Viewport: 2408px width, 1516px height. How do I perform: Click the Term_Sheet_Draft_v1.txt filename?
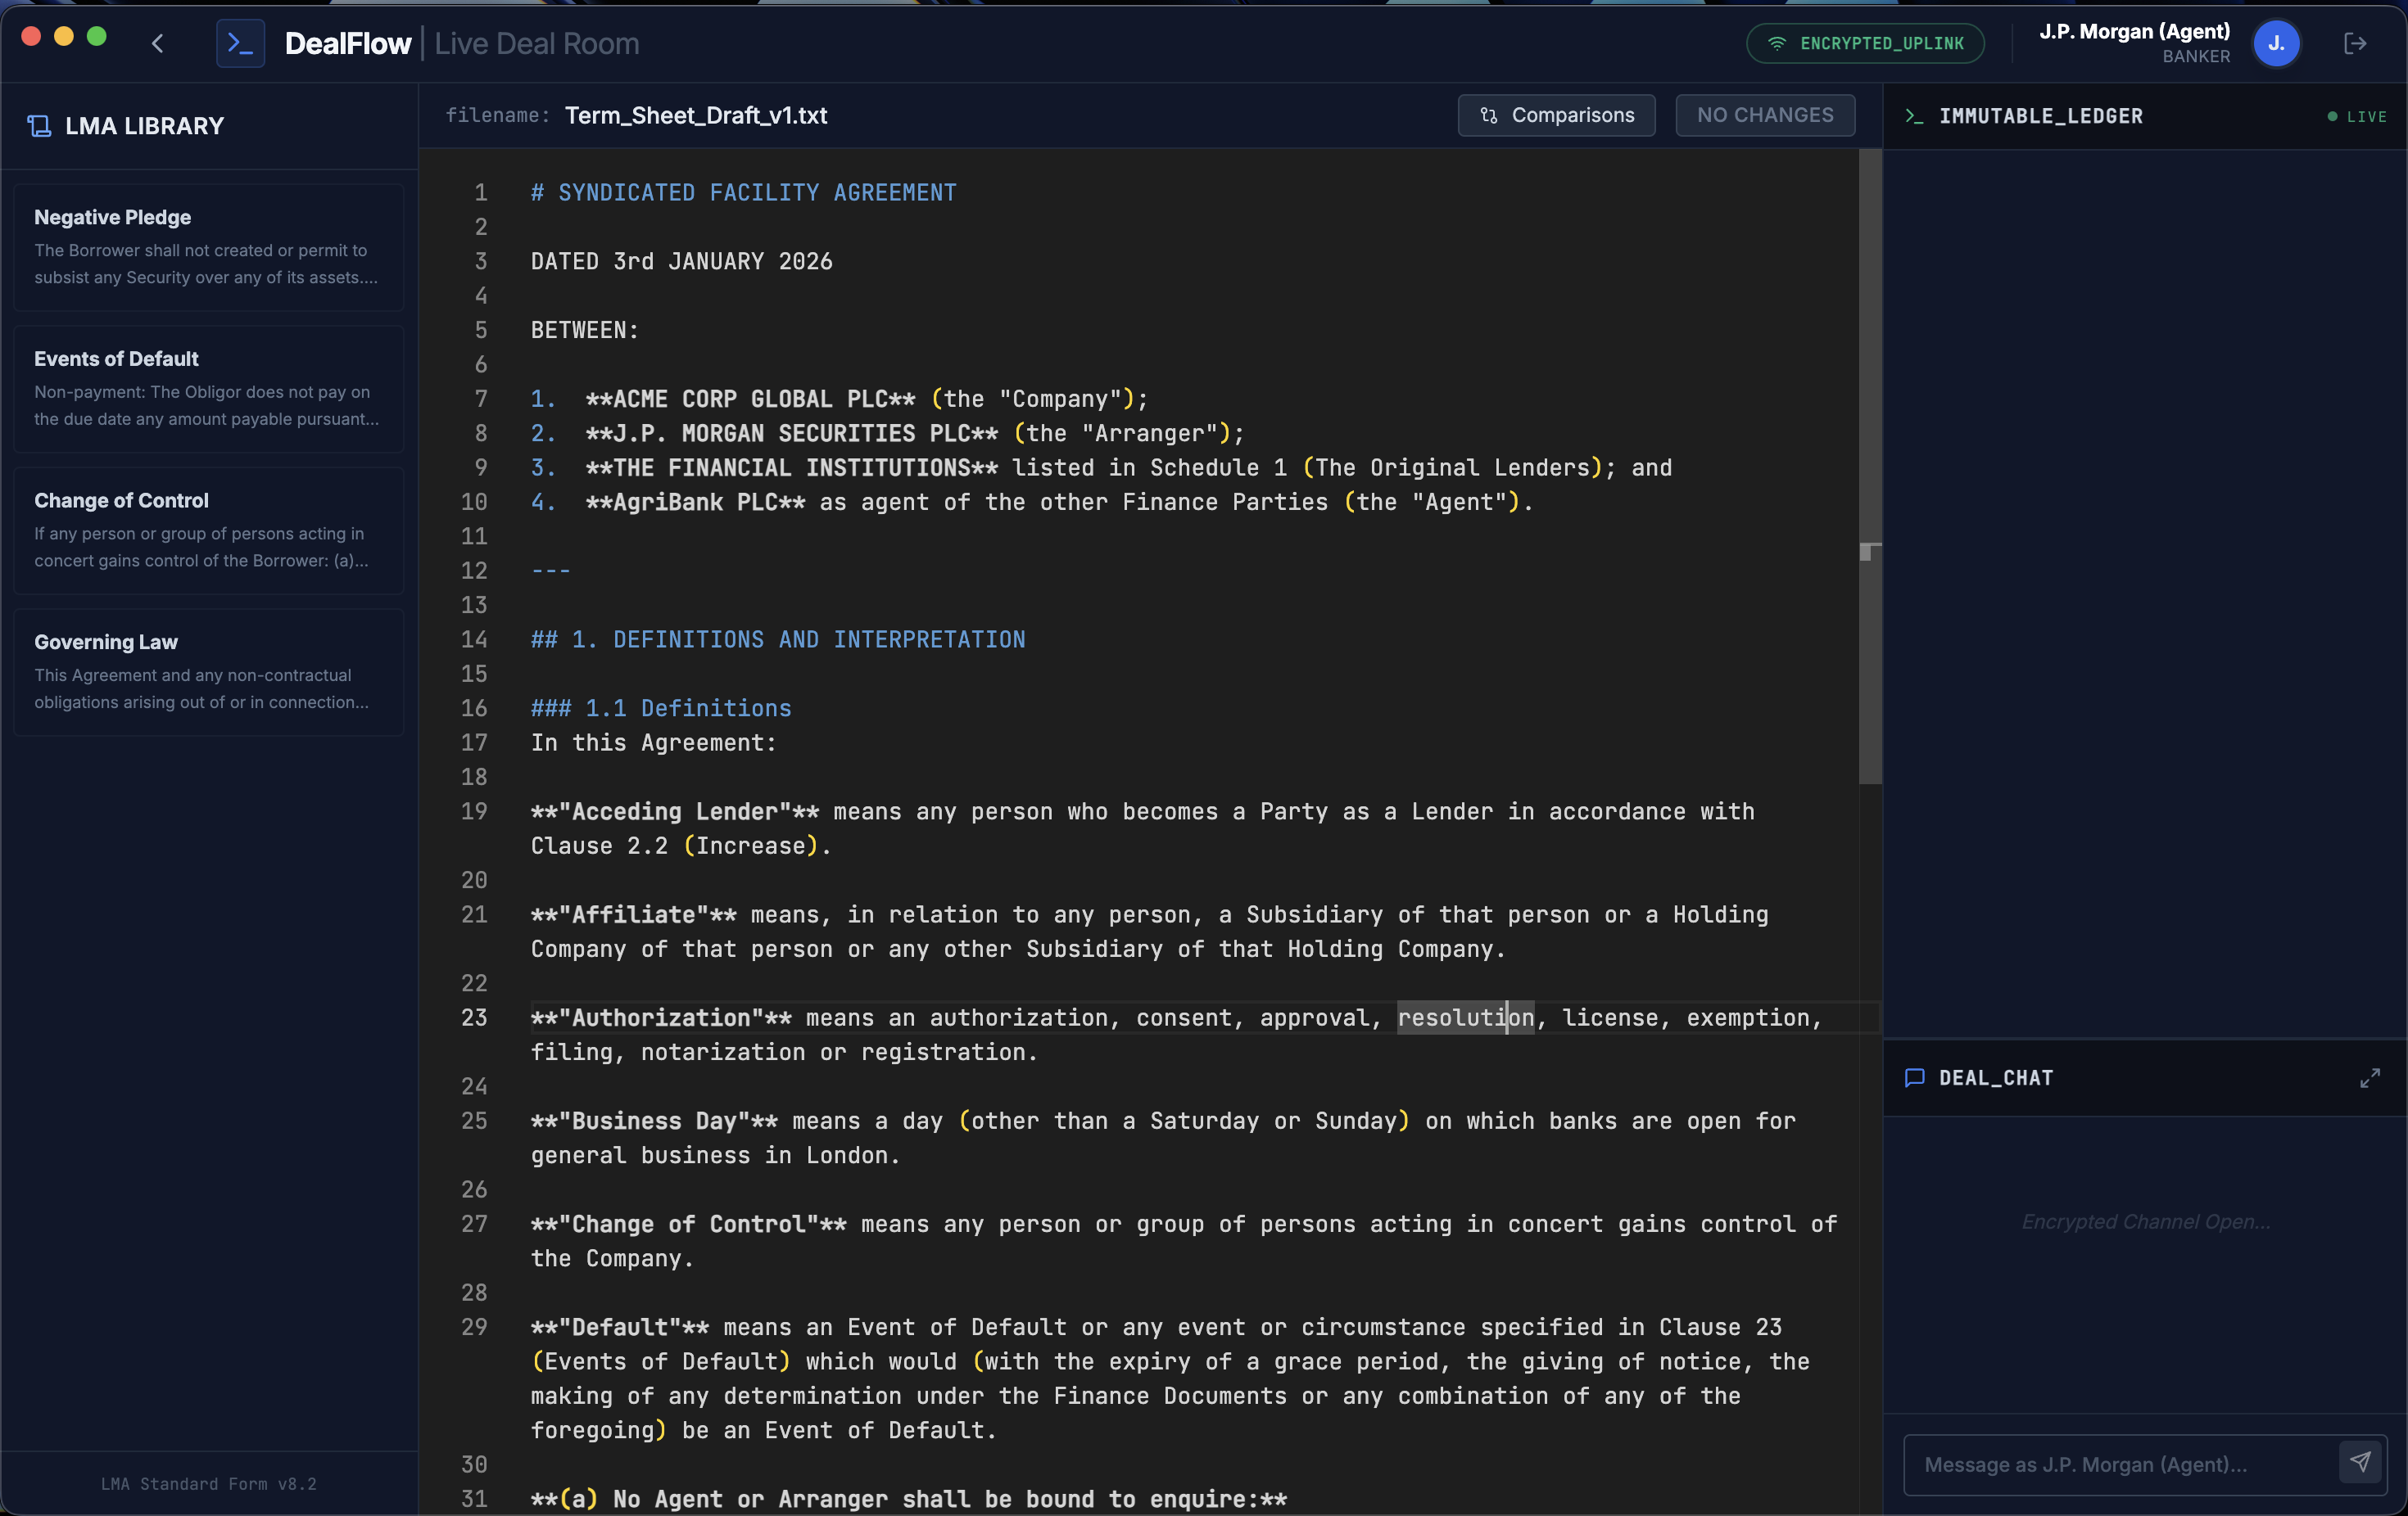(x=695, y=115)
